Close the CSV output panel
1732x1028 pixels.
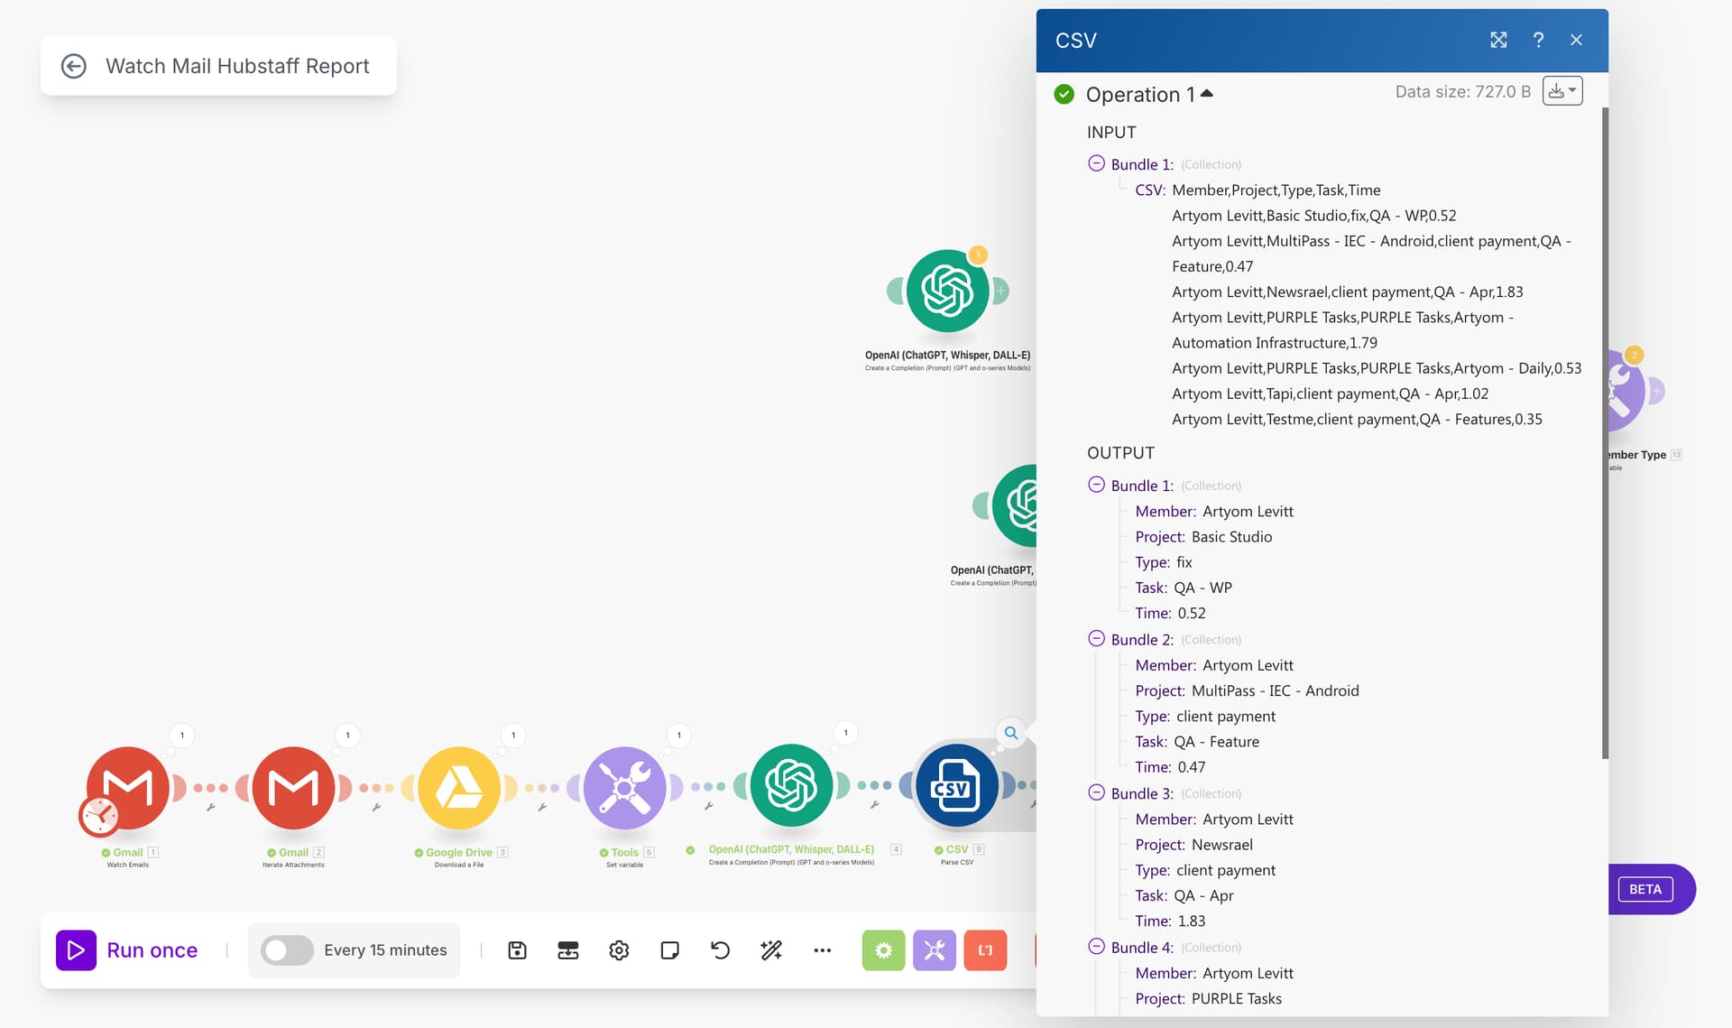(x=1576, y=40)
